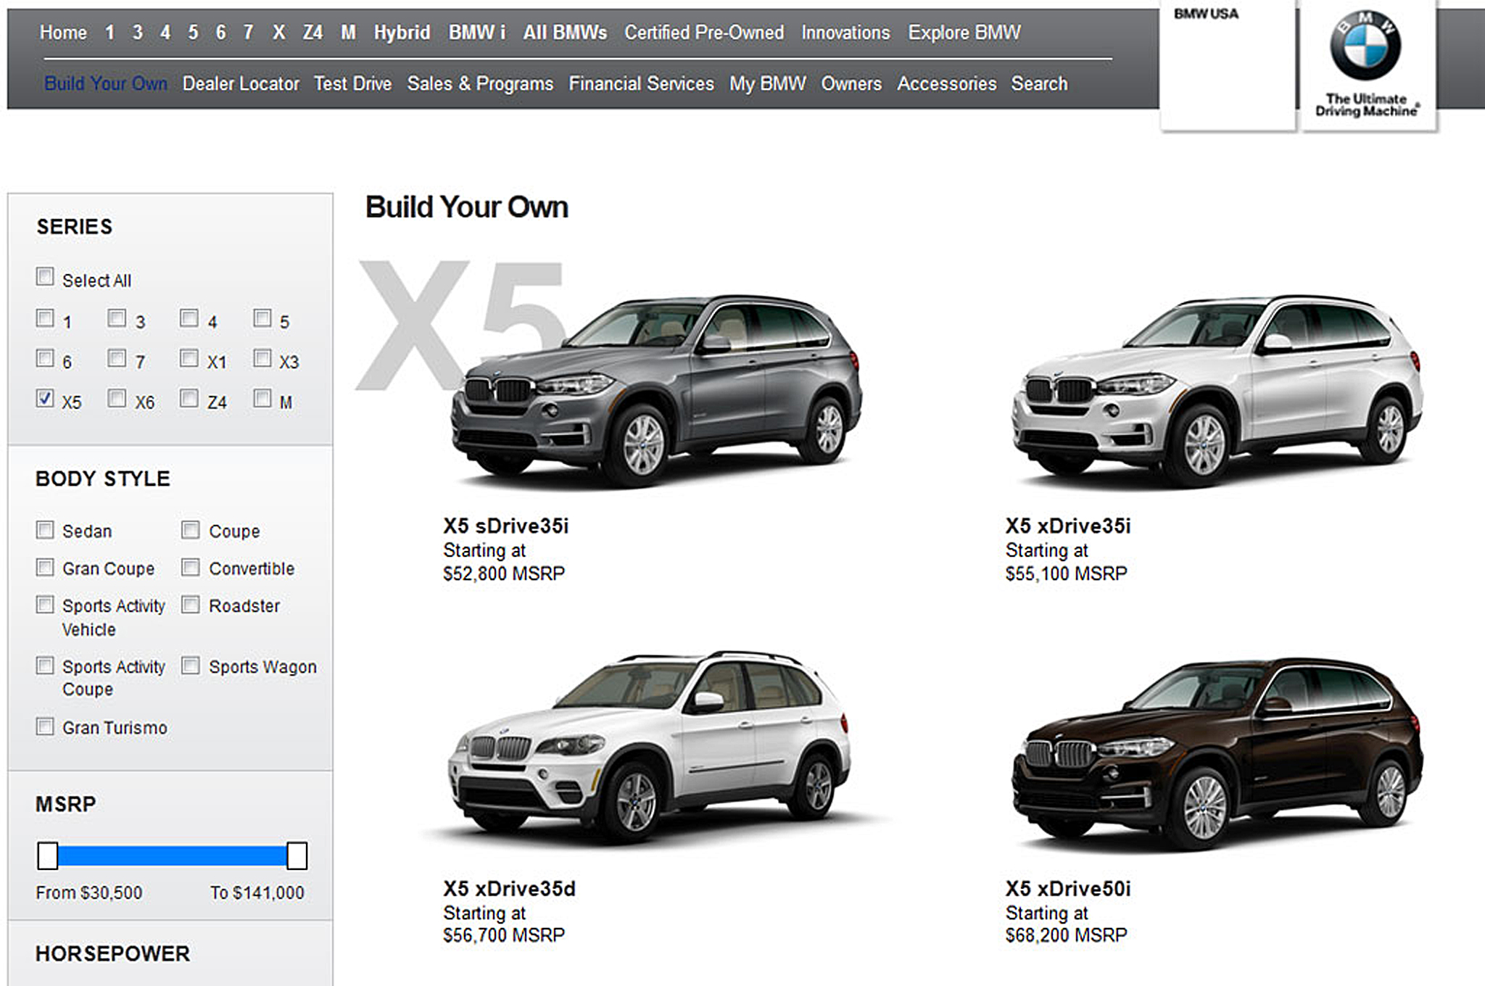Check the 1 Series checkbox

coord(45,318)
